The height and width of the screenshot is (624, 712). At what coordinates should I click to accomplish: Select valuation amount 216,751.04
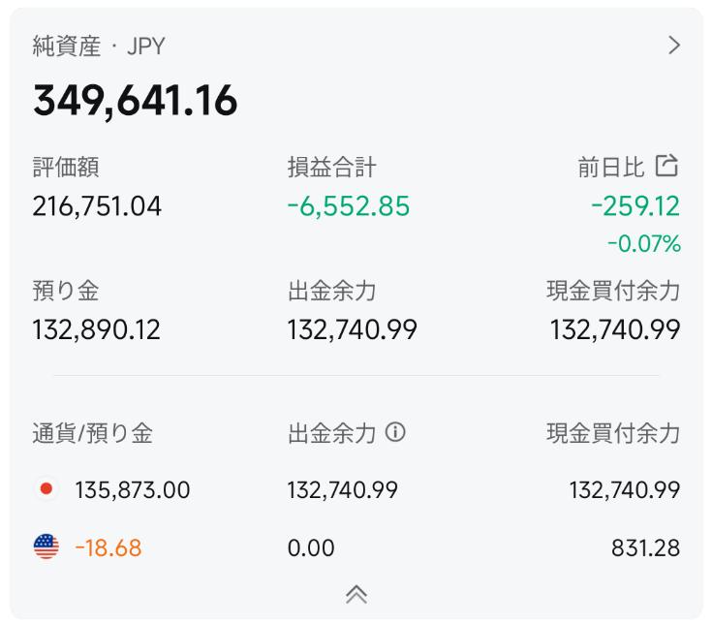coord(97,206)
